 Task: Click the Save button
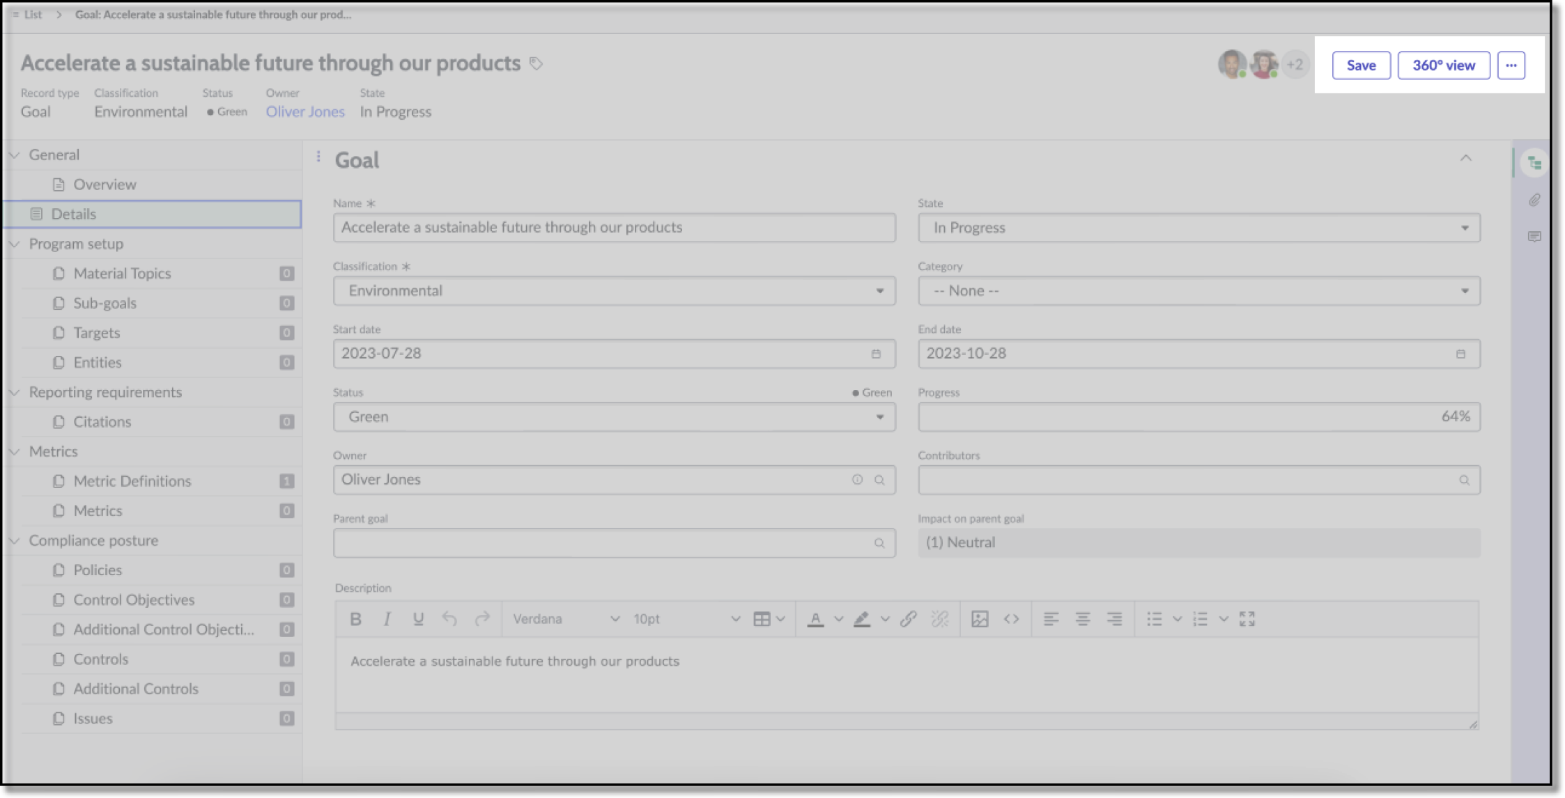(1360, 65)
